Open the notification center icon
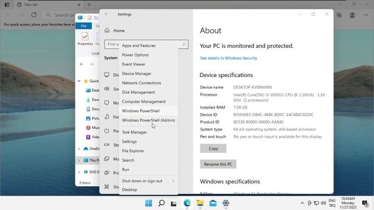Screen dimensions: 374x210 365,203
